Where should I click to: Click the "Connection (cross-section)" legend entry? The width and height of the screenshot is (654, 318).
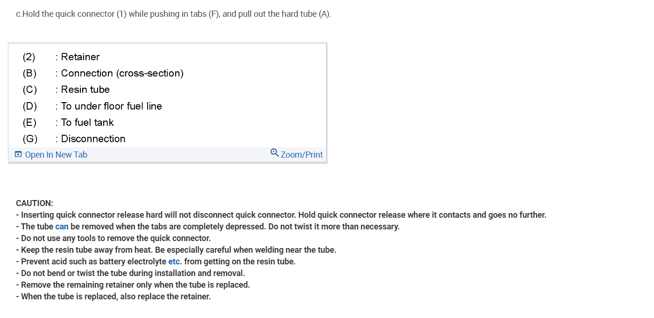coord(122,73)
